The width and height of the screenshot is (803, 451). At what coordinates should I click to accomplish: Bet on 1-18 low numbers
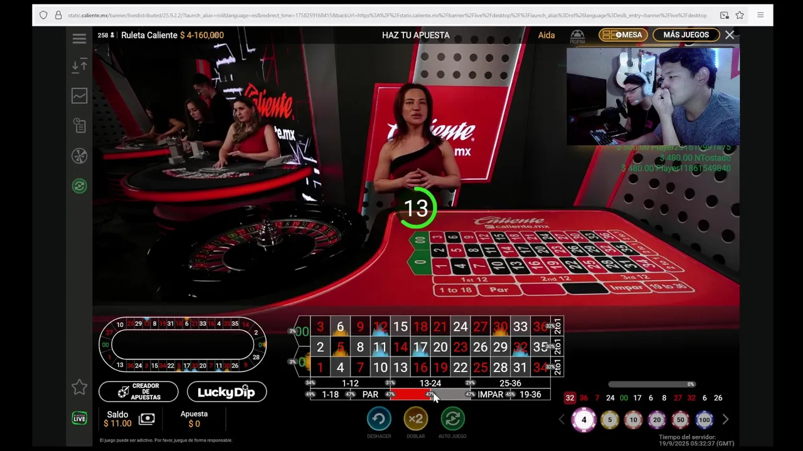coord(330,395)
